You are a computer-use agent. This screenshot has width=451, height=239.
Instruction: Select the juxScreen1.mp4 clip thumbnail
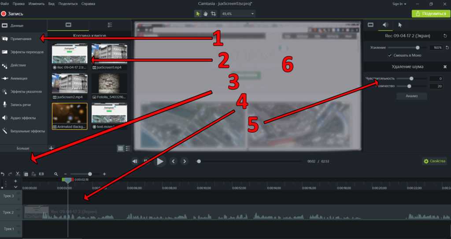click(x=109, y=54)
